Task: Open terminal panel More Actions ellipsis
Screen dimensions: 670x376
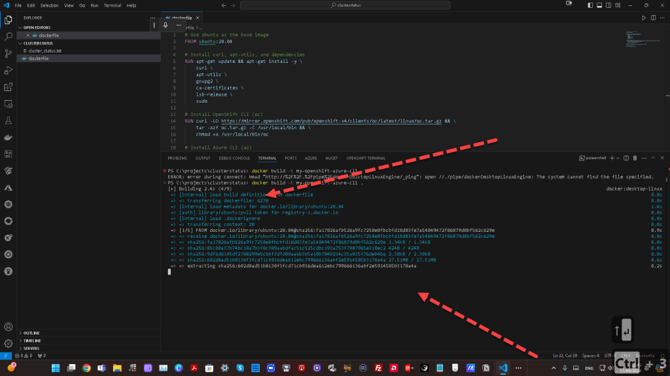Action: point(644,159)
